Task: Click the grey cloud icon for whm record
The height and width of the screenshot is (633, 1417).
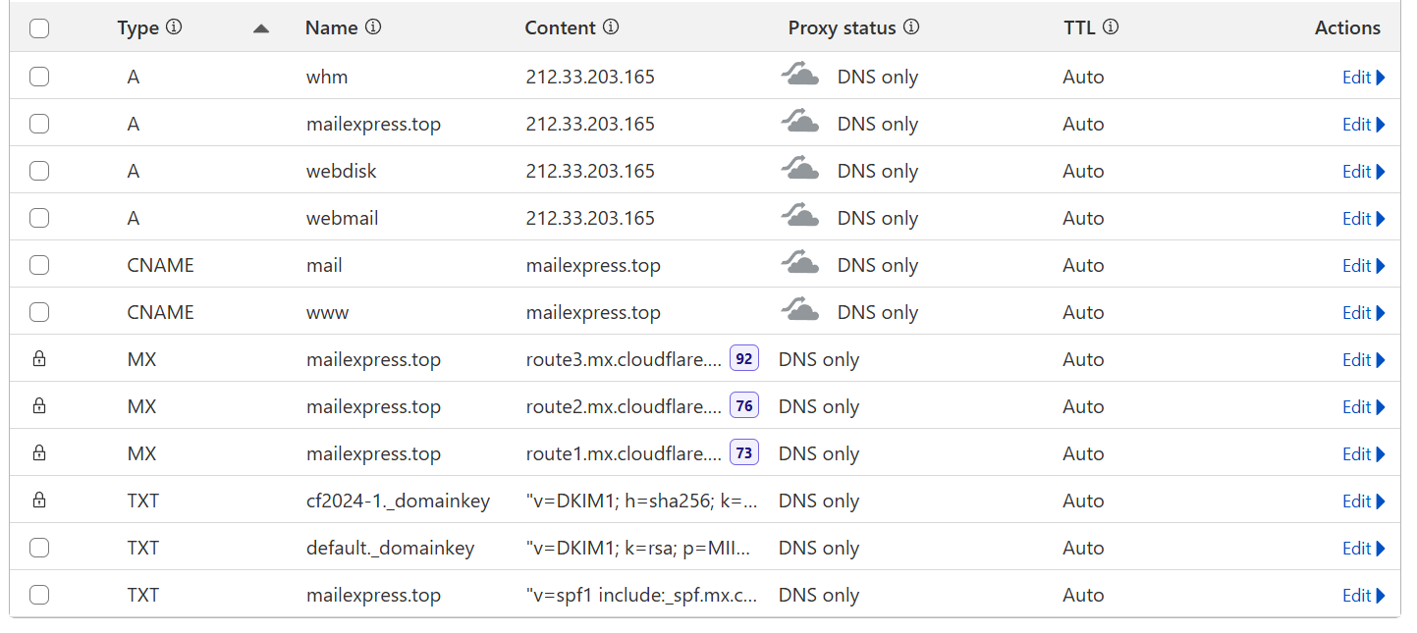Action: coord(800,76)
